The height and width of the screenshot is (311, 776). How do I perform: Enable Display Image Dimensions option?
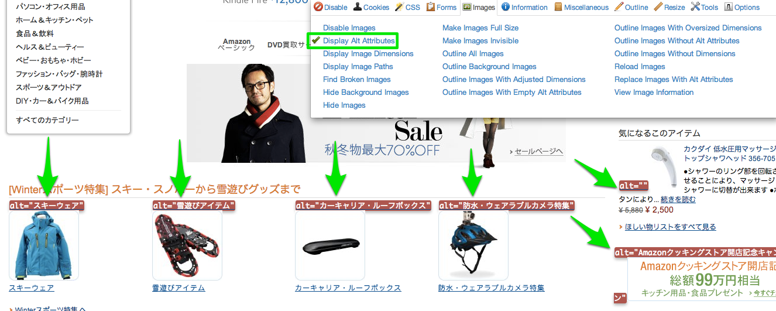tap(368, 53)
